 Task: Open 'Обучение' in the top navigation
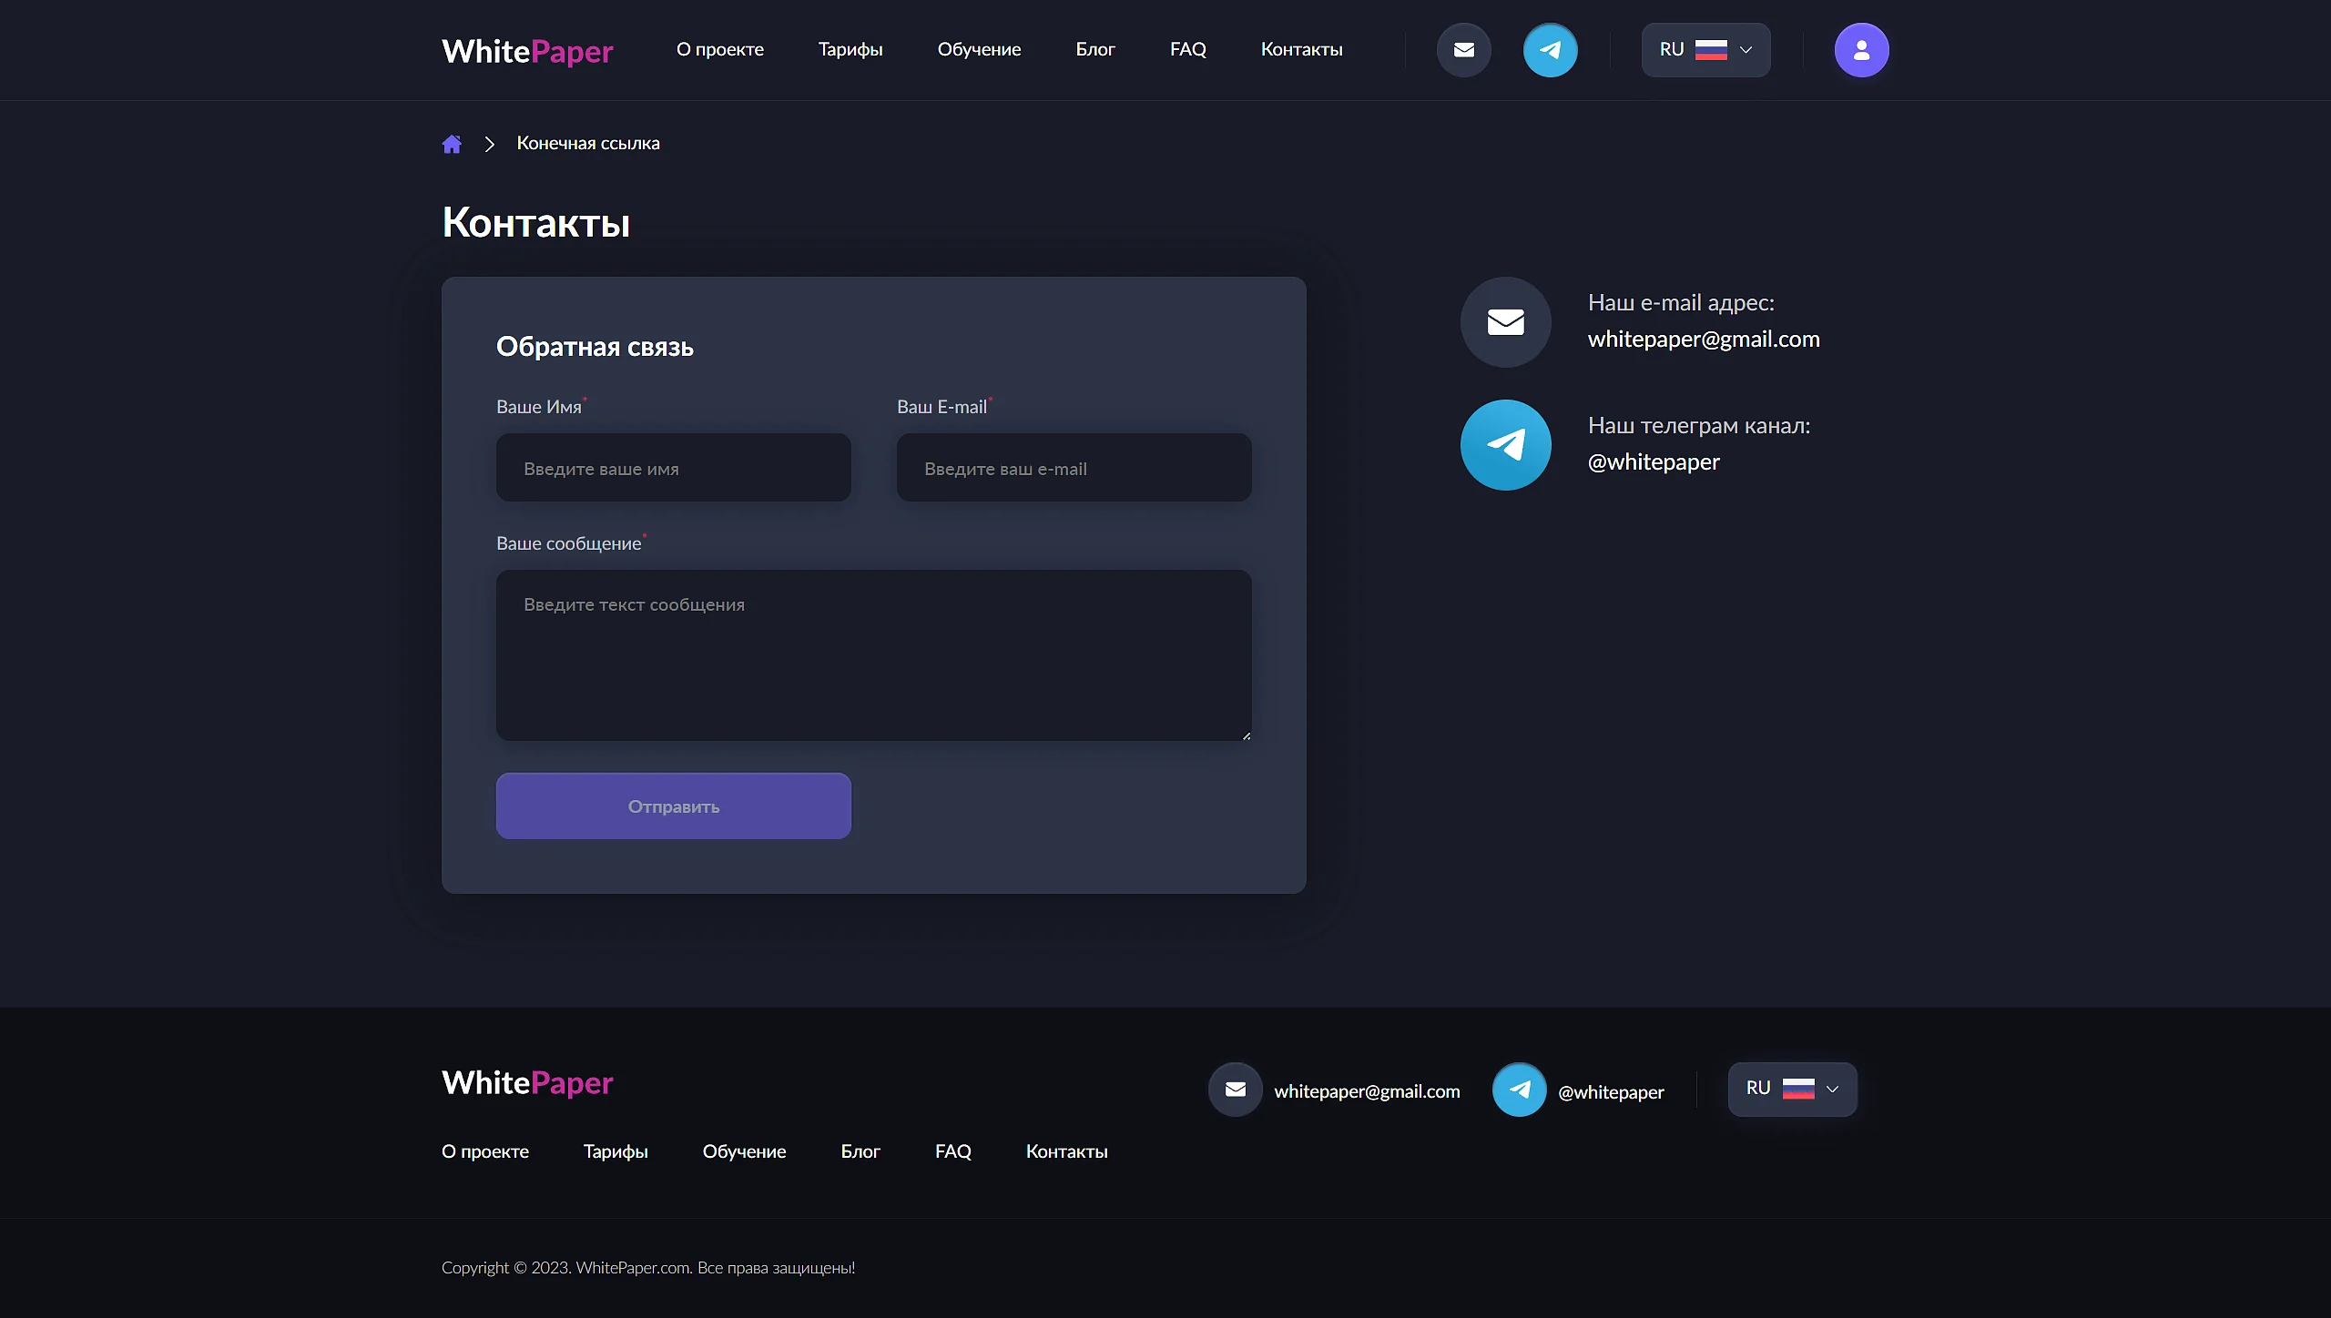click(979, 50)
